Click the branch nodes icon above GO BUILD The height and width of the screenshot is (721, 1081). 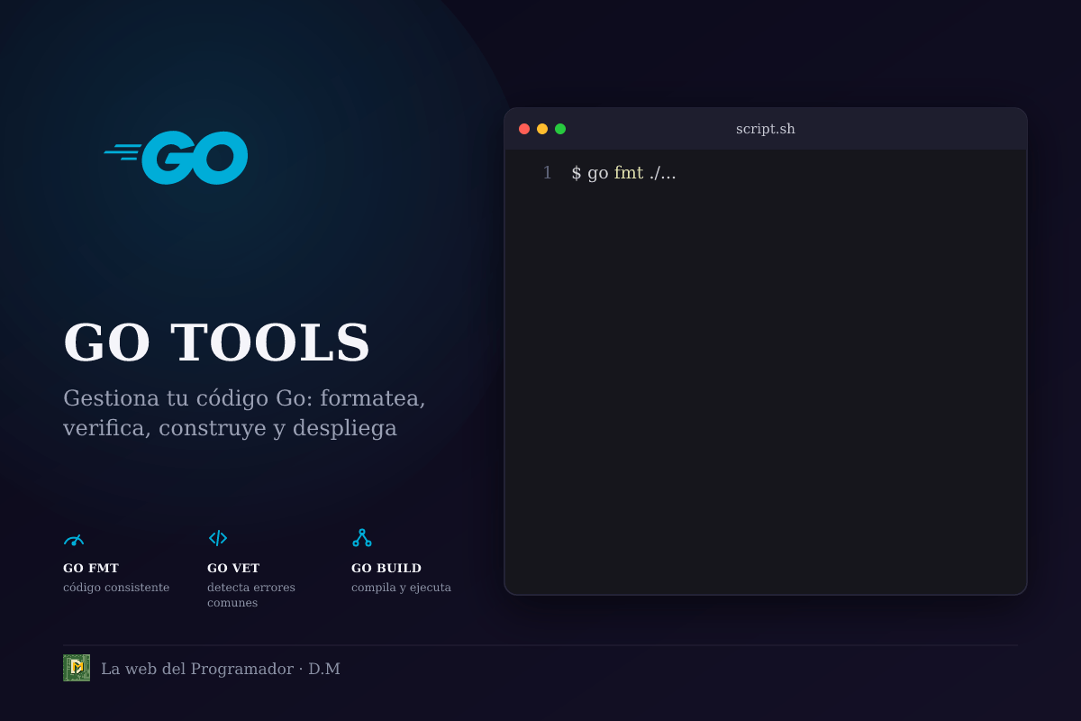(361, 538)
